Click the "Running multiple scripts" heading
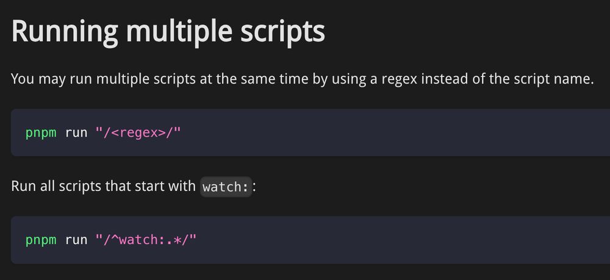The height and width of the screenshot is (280, 610). tap(168, 32)
